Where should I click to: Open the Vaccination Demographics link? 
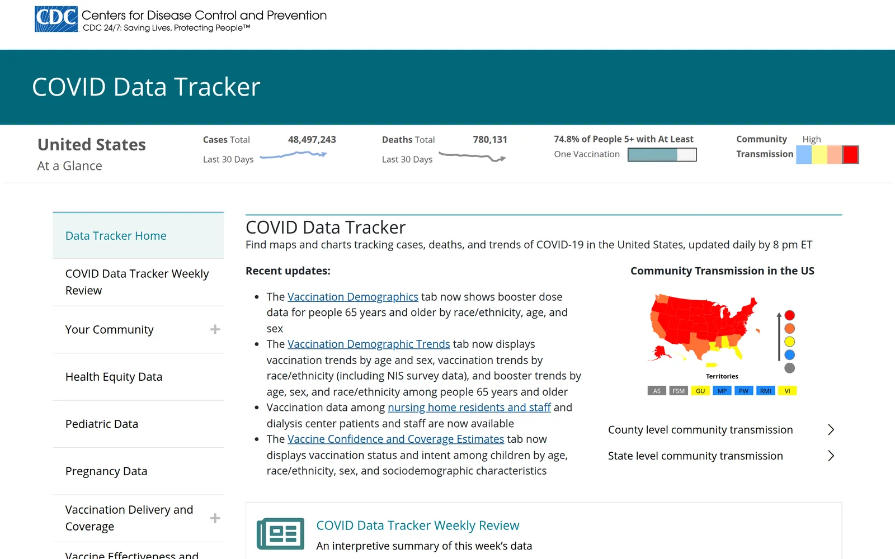tap(352, 297)
